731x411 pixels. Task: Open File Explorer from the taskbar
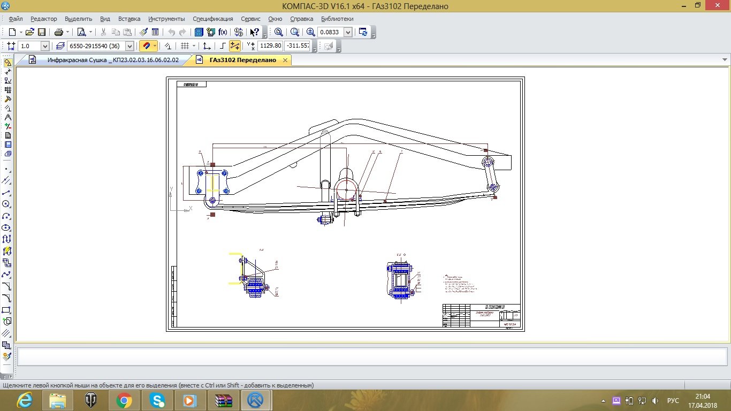pyautogui.click(x=58, y=400)
